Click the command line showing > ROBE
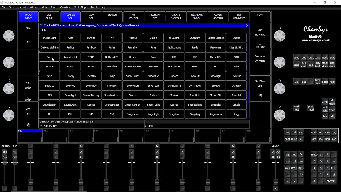Image resolution: width=341 pixels, height=192 pixels. [x=197, y=126]
